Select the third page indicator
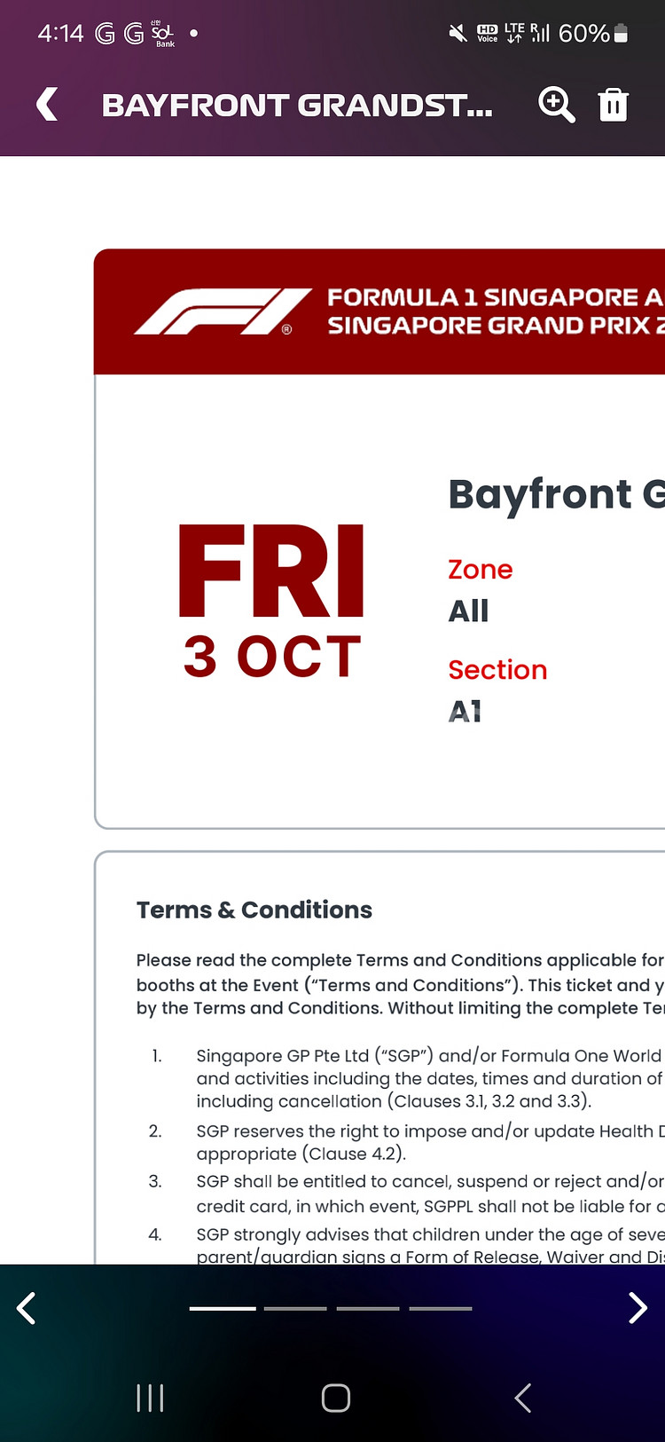 368,1308
